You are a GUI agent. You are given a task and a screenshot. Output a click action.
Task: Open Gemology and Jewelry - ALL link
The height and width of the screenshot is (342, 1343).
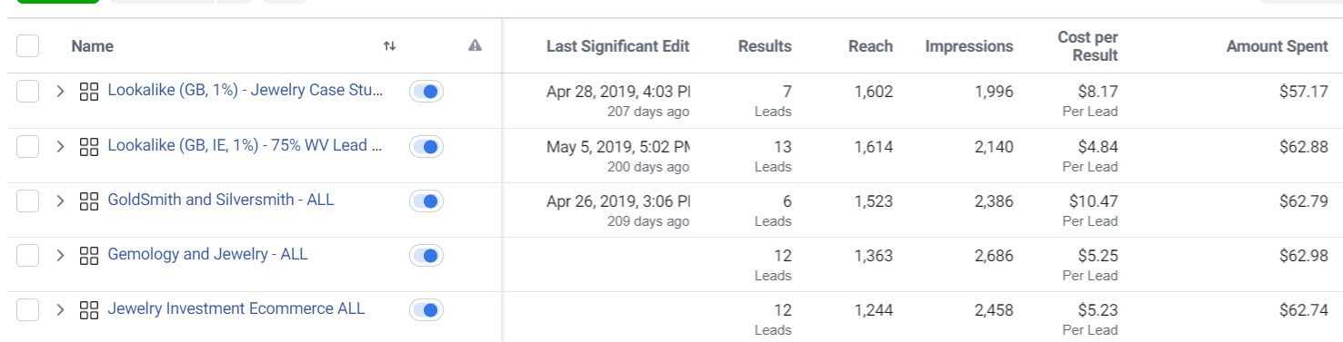pyautogui.click(x=207, y=254)
